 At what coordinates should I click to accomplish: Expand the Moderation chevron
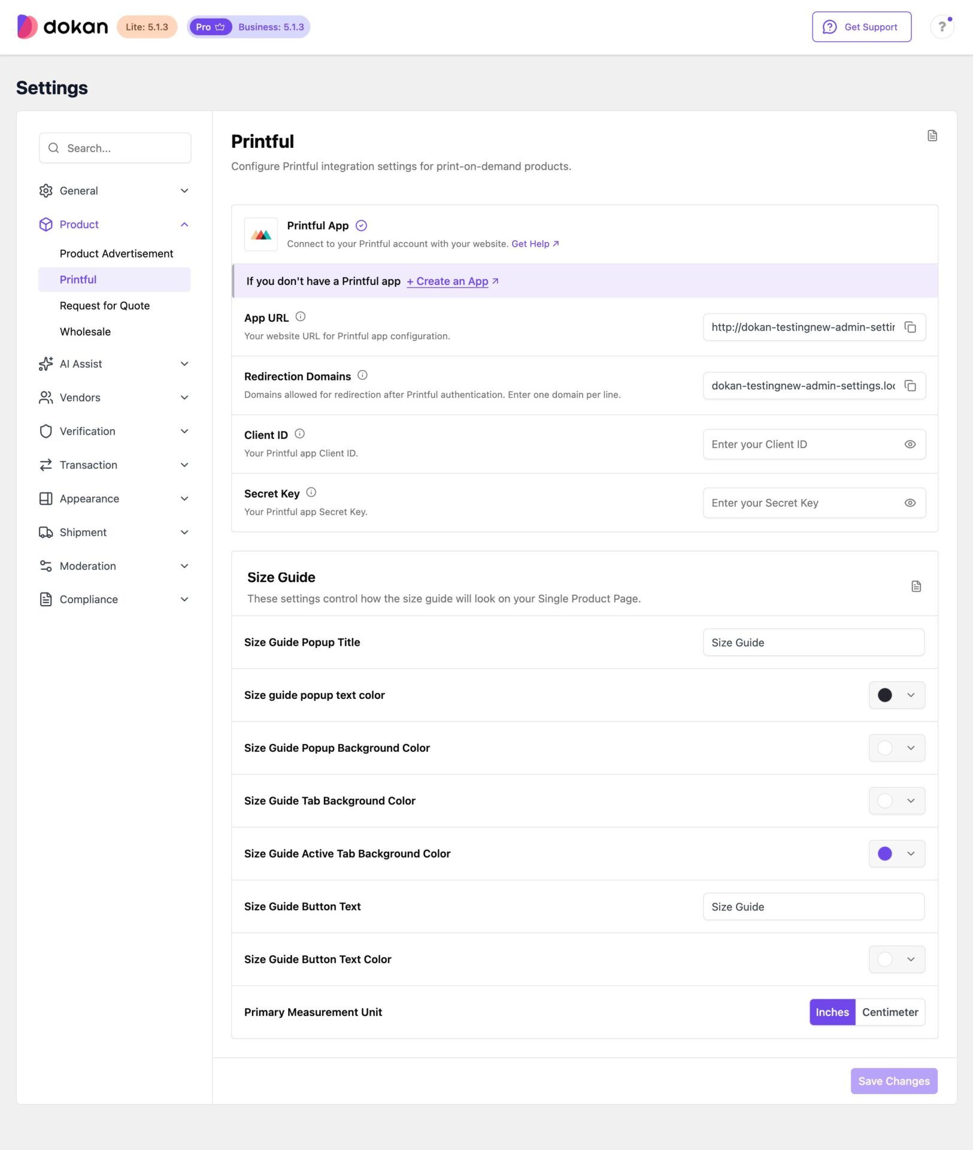coord(184,566)
